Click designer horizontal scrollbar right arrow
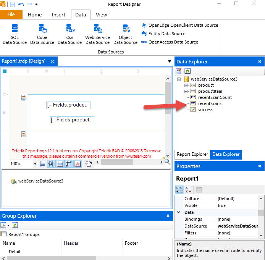The width and height of the screenshot is (265, 260). tap(161, 162)
